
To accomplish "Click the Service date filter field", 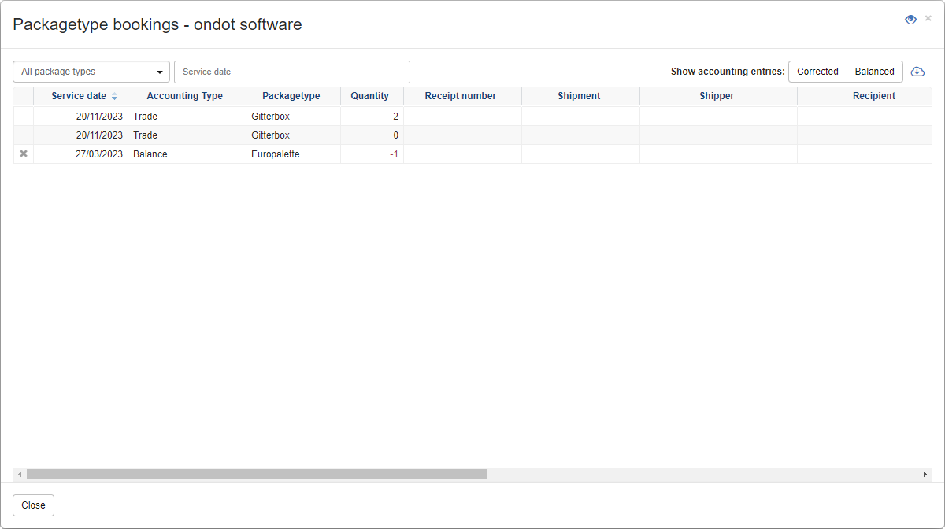I will click(x=291, y=72).
